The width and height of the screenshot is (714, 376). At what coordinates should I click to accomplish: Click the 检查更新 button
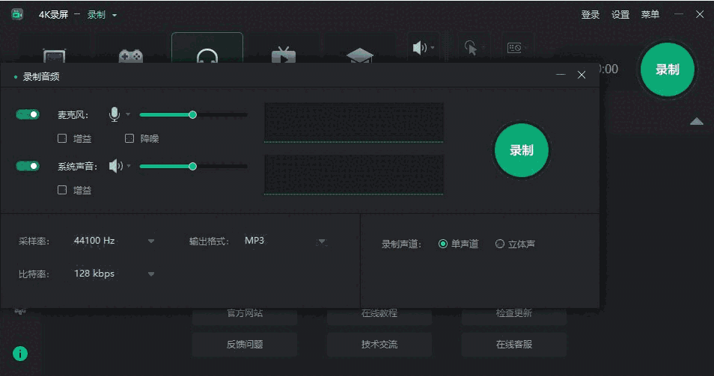(514, 314)
